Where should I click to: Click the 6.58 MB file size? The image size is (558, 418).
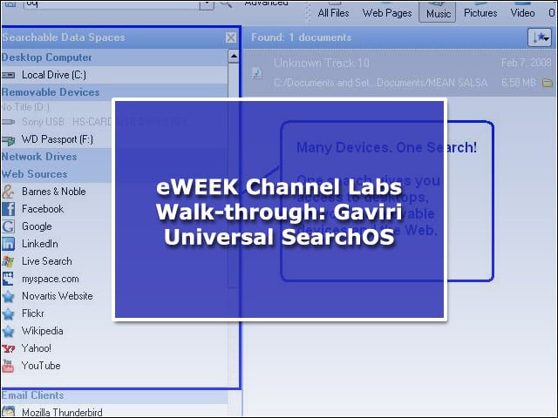[x=519, y=83]
